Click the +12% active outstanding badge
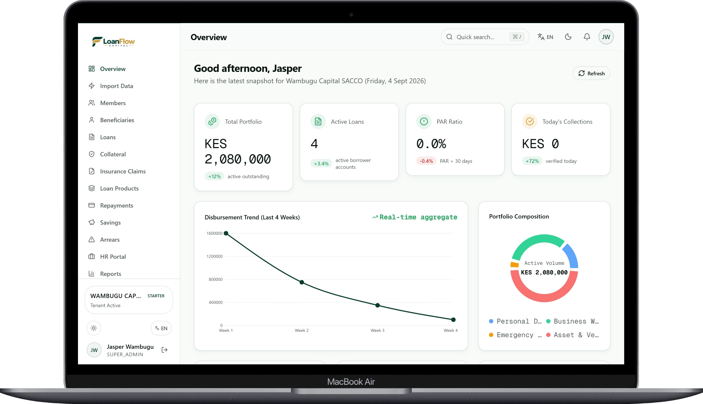The width and height of the screenshot is (703, 404). coord(214,176)
